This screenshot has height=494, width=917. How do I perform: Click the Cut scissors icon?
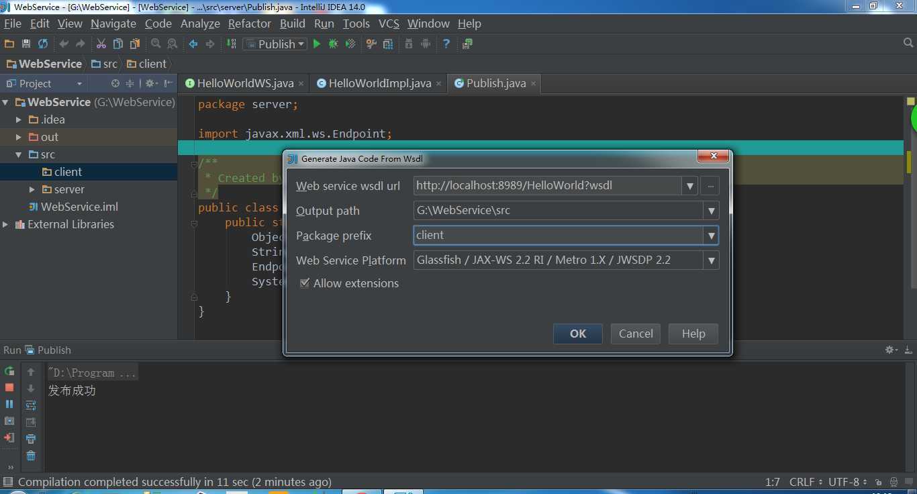point(101,44)
